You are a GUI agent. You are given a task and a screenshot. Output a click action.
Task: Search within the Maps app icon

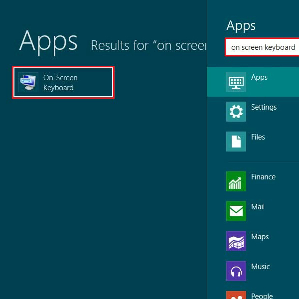coord(236,241)
